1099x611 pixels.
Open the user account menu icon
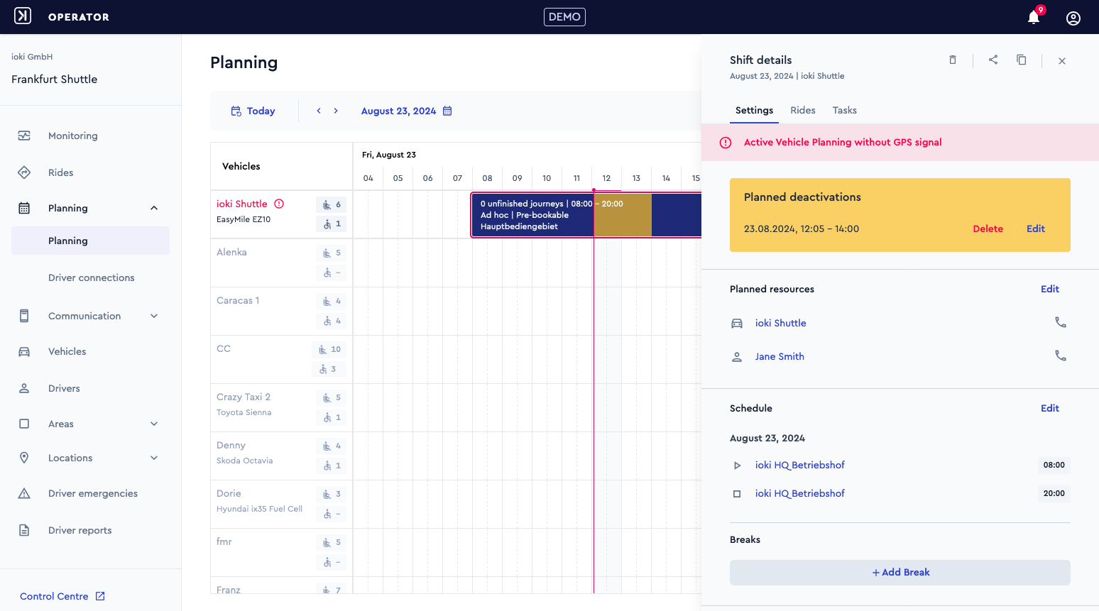point(1073,18)
